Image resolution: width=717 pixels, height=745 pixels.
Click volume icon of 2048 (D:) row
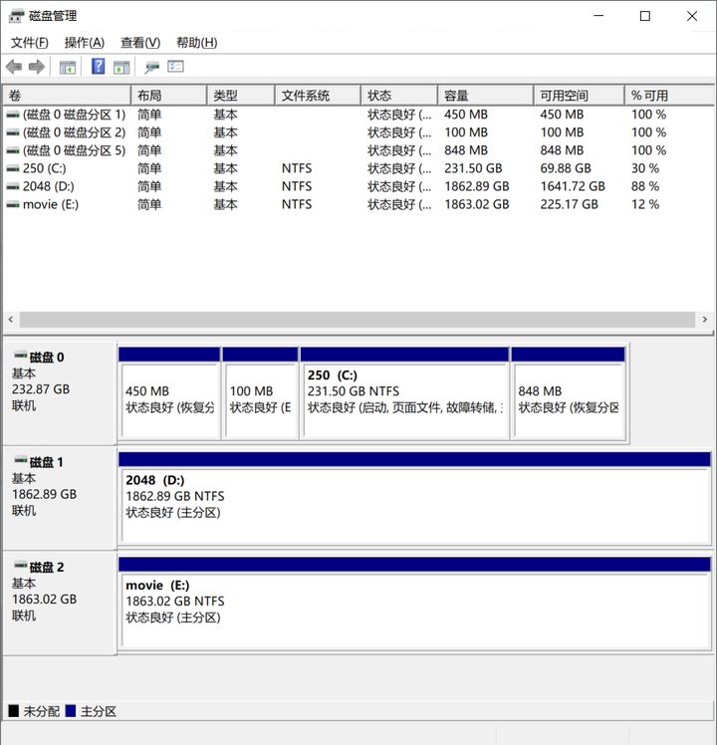13,186
